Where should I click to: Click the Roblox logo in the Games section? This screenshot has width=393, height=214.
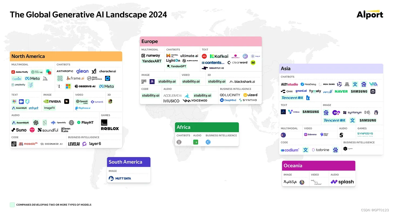(x=110, y=128)
